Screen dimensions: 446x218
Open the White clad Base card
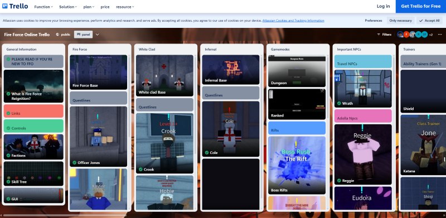[x=164, y=76]
